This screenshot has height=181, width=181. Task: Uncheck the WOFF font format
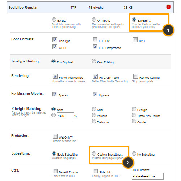tap(55, 46)
